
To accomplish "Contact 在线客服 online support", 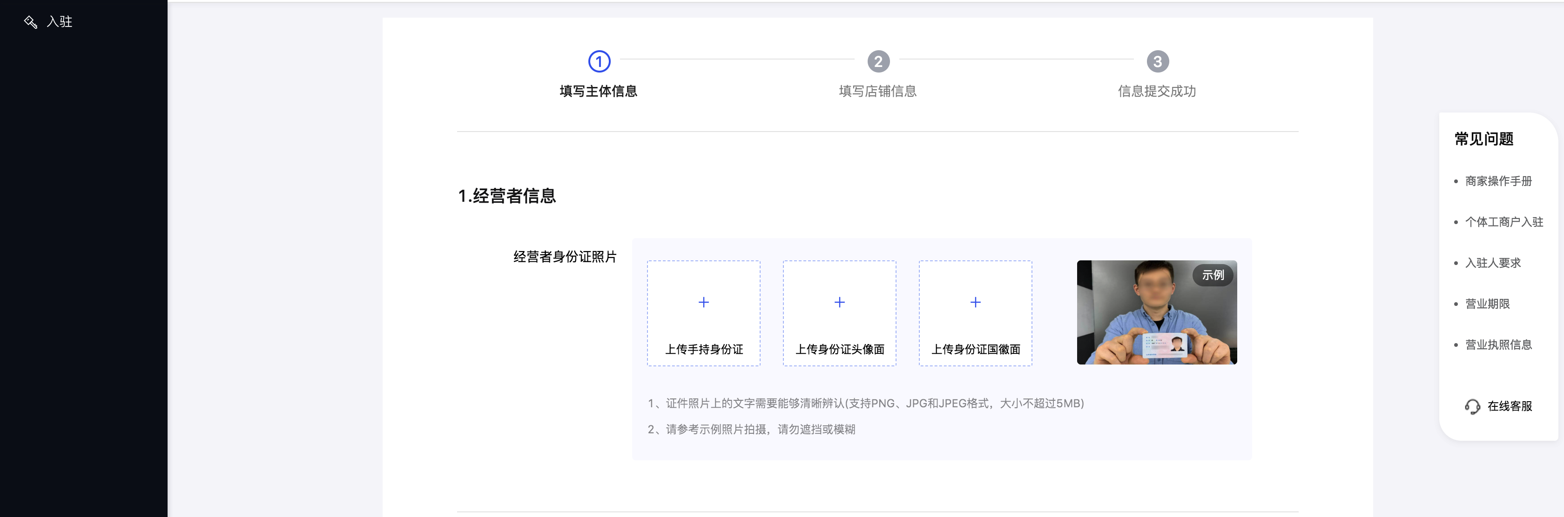I will [x=1510, y=406].
